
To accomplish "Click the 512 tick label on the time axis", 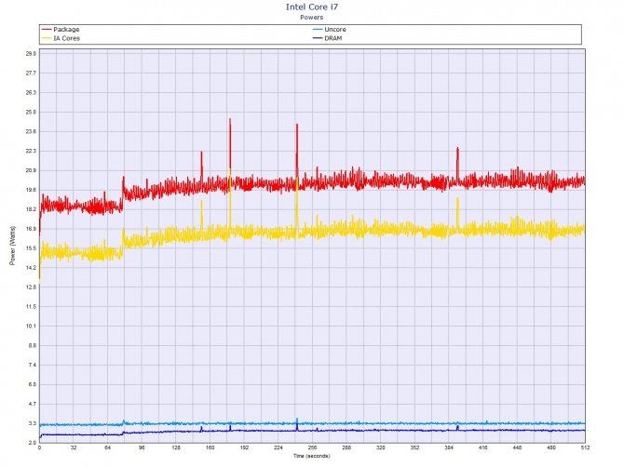I will [585, 447].
